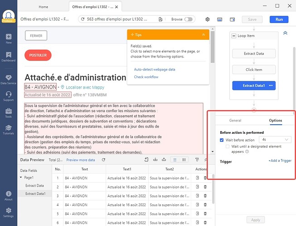The width and height of the screenshot is (296, 226).
Task: Switch Data Preview to horizontal row view
Action: 175,160
